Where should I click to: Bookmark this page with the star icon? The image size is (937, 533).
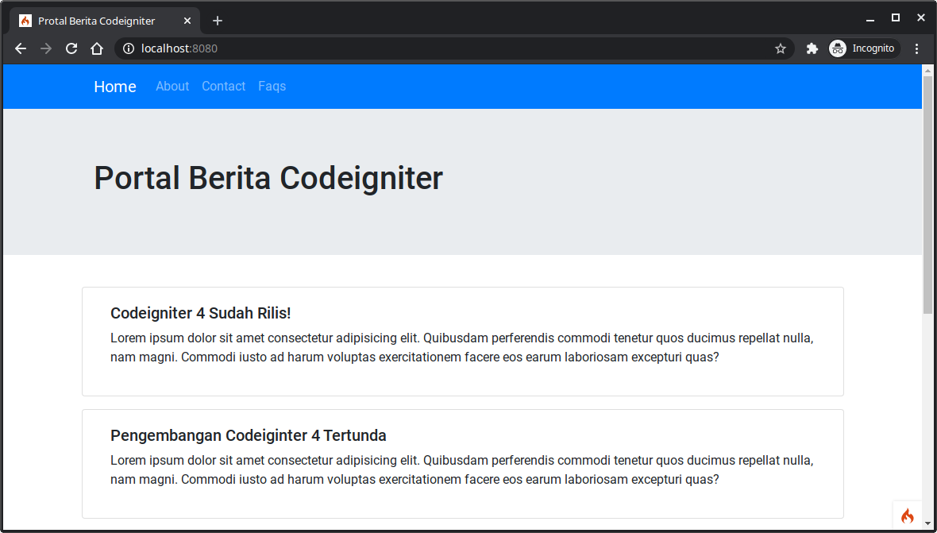tap(781, 48)
